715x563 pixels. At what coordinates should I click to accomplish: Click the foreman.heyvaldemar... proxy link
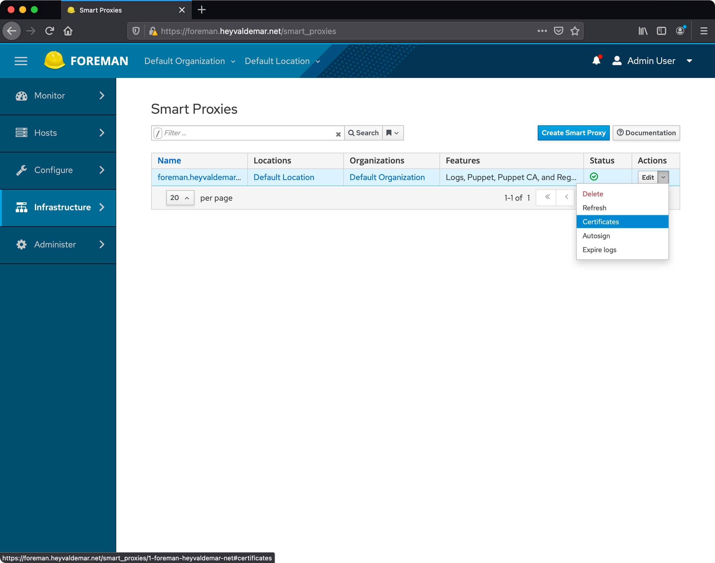click(199, 177)
